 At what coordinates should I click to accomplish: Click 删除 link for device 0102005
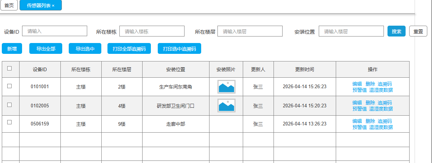coord(370,102)
